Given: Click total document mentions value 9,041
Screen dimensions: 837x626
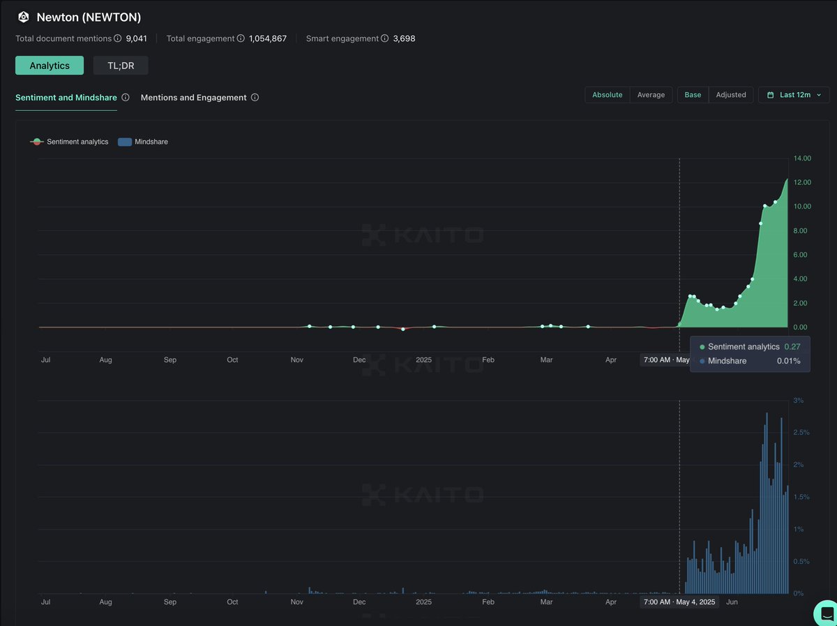Looking at the screenshot, I should pos(137,38).
